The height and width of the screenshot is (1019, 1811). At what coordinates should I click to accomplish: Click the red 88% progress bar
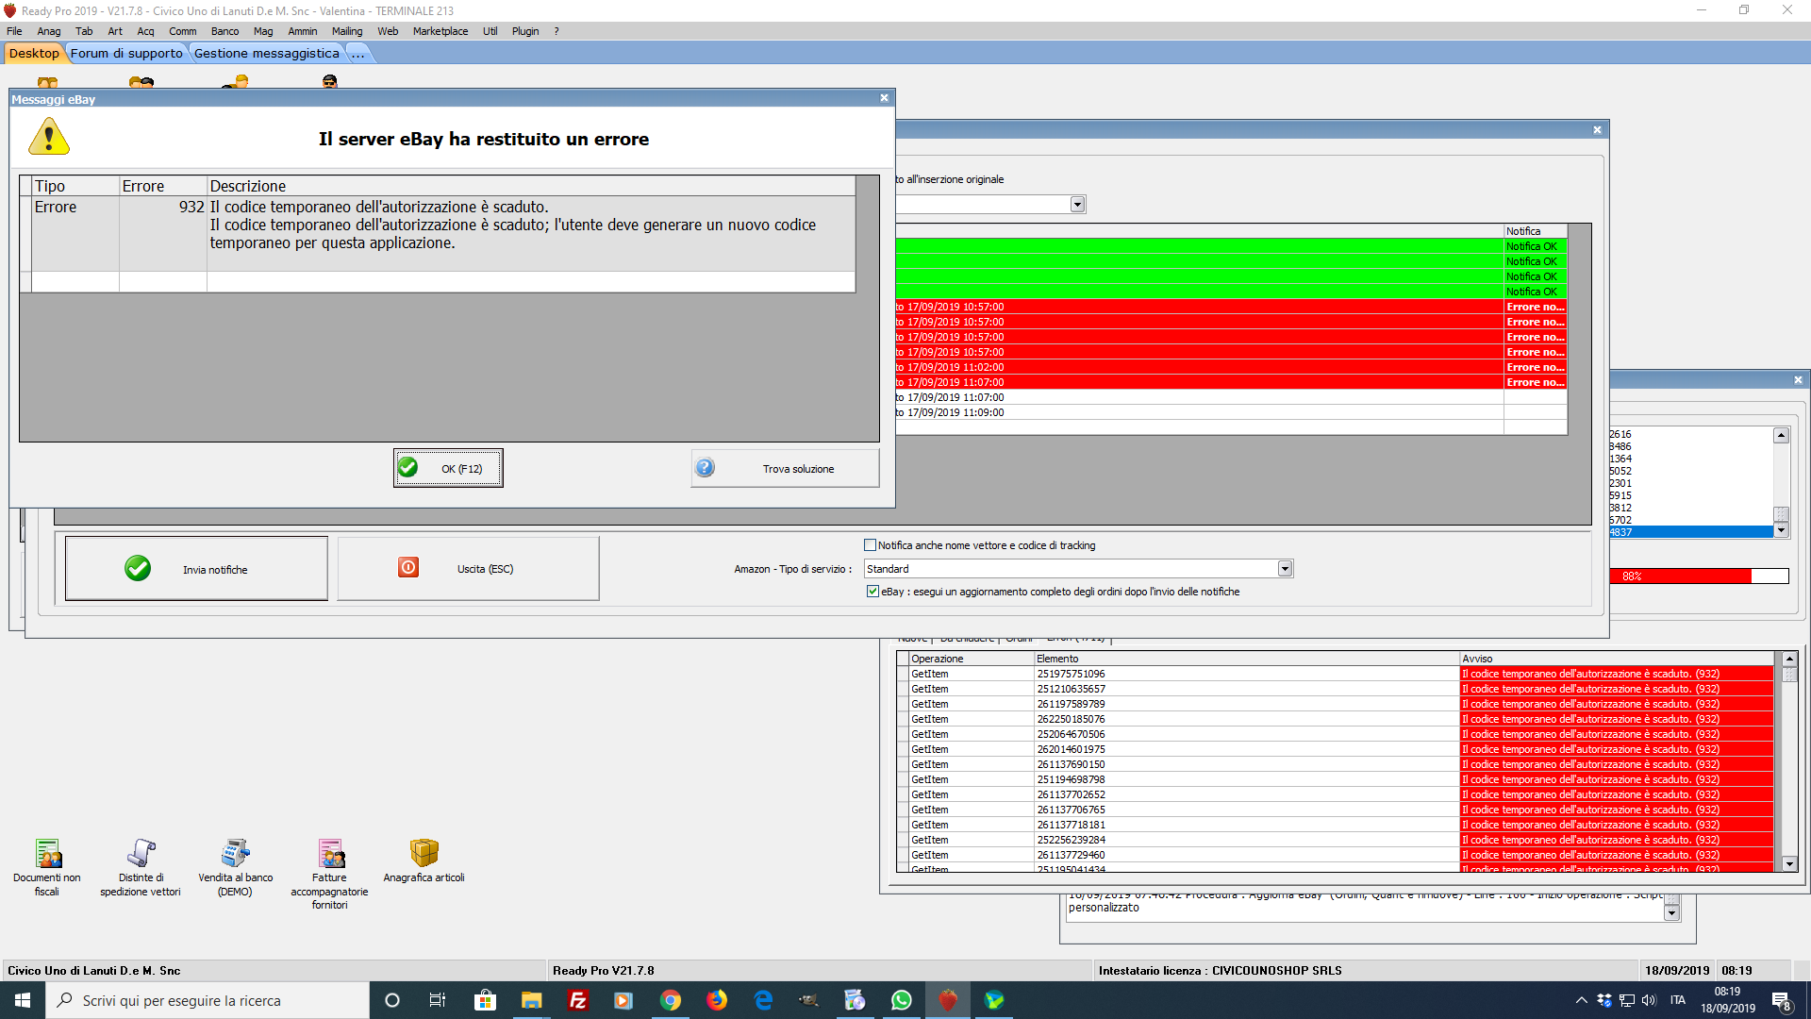[x=1679, y=576]
